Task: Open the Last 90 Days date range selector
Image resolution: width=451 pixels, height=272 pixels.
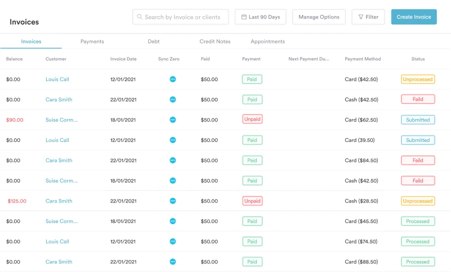Action: pyautogui.click(x=260, y=17)
